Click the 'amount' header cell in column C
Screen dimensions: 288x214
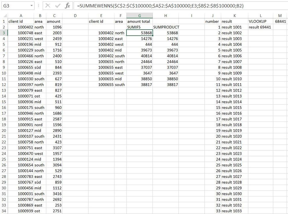coord(54,21)
